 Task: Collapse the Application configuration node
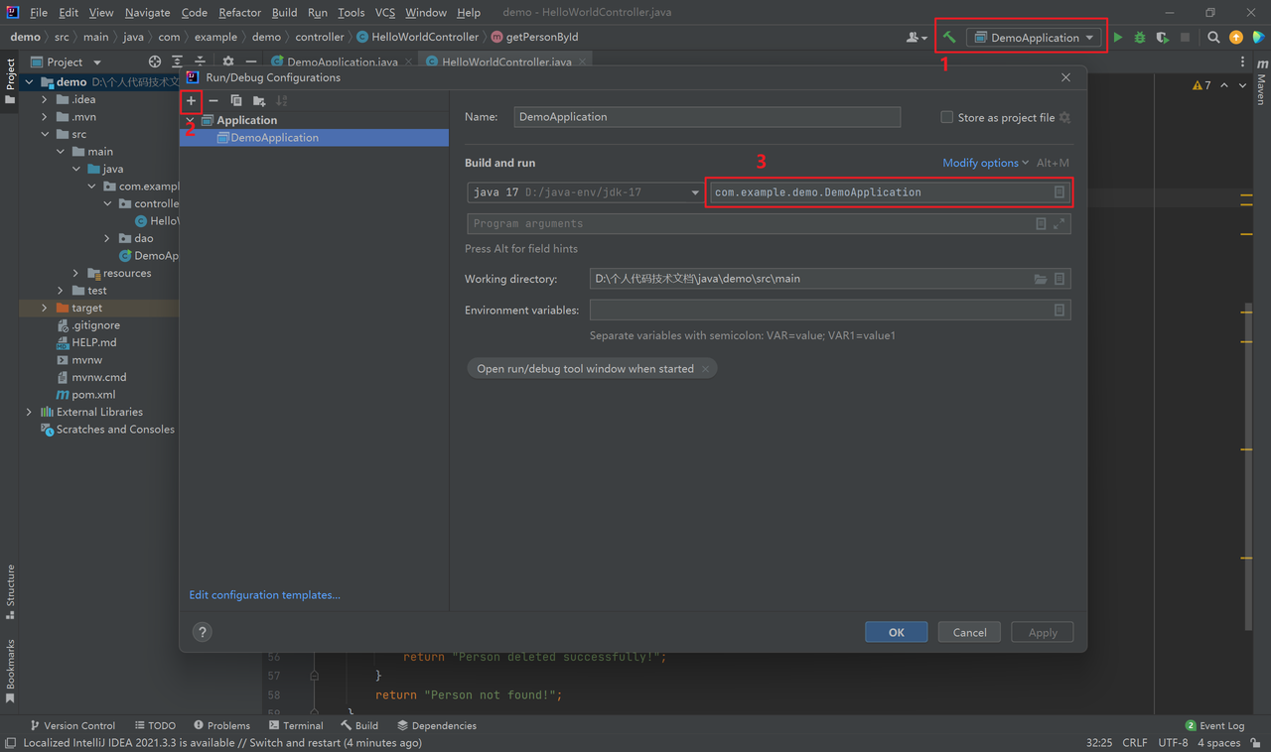191,120
